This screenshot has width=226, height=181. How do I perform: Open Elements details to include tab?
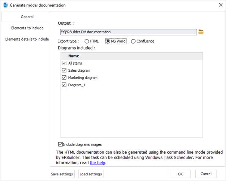[x=27, y=39]
